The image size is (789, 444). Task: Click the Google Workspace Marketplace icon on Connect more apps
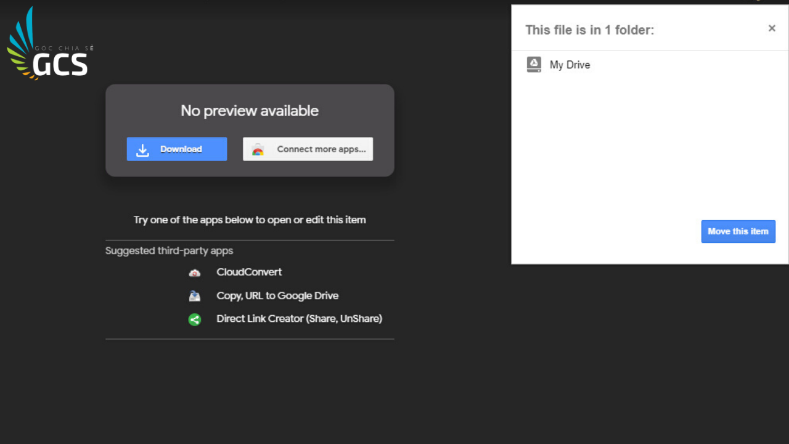pos(258,149)
